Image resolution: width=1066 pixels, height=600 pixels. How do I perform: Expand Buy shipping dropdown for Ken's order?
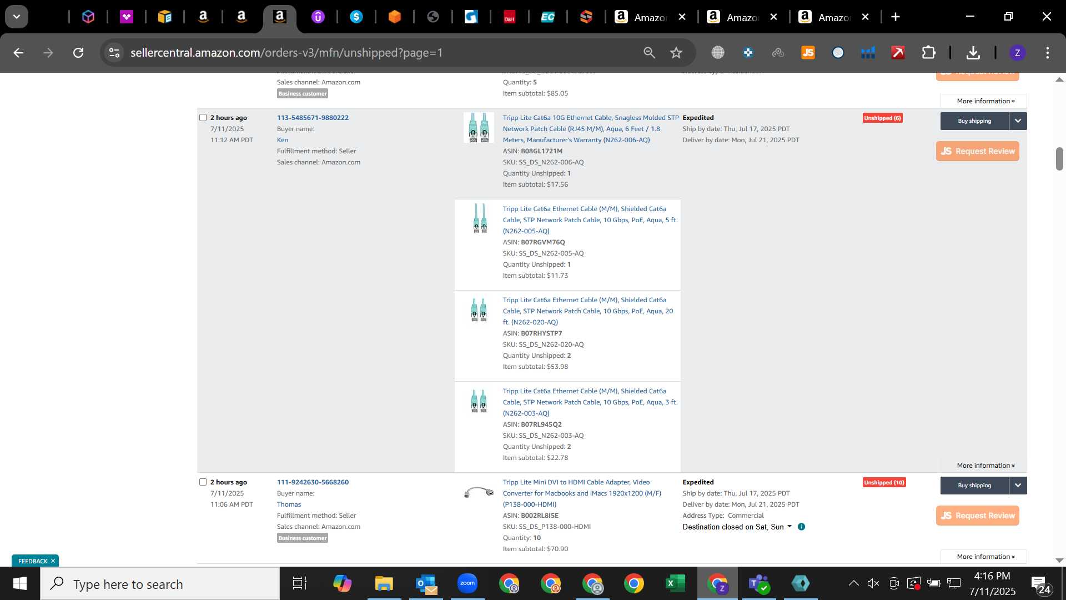click(x=1018, y=121)
